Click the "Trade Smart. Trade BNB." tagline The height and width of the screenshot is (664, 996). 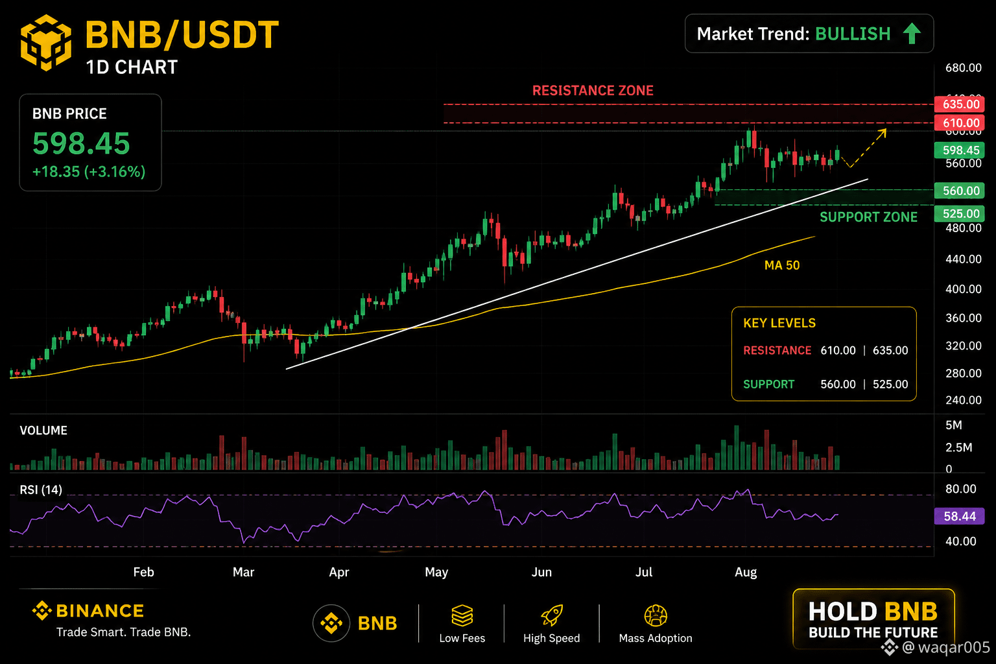click(123, 632)
